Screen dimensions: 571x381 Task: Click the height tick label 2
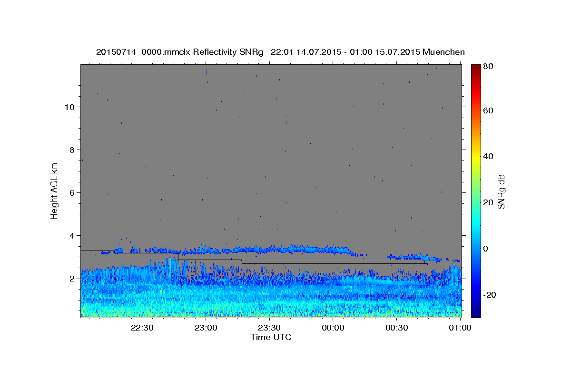(x=72, y=279)
